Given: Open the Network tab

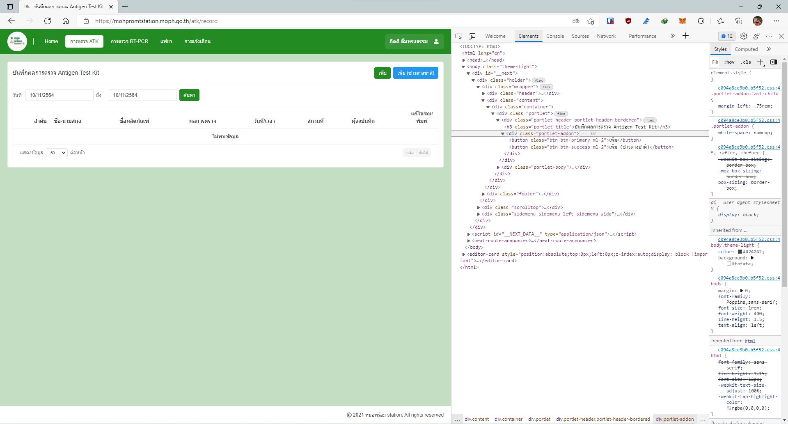Looking at the screenshot, I should (606, 36).
